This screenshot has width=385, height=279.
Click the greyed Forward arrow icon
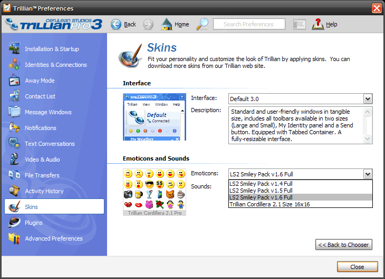(148, 24)
